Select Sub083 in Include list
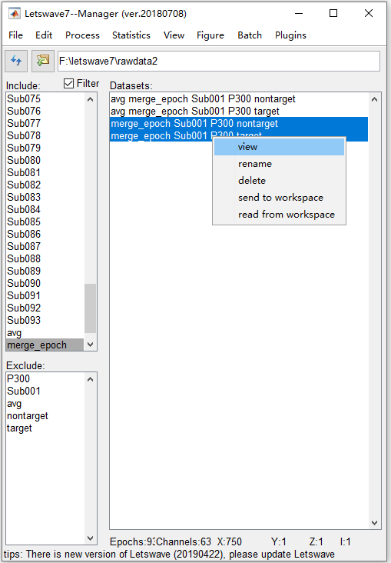This screenshot has width=391, height=563. pyautogui.click(x=45, y=197)
